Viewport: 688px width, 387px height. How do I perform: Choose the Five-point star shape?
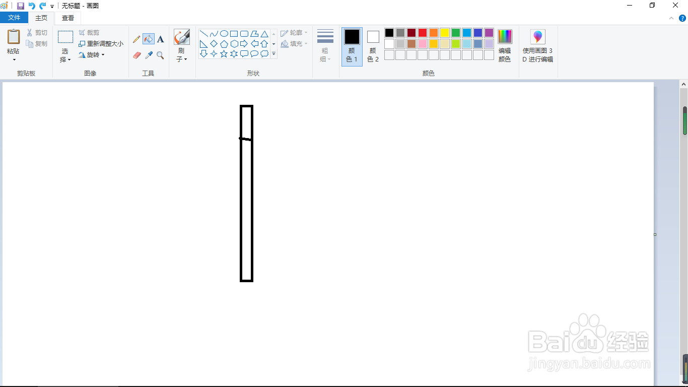(x=224, y=53)
